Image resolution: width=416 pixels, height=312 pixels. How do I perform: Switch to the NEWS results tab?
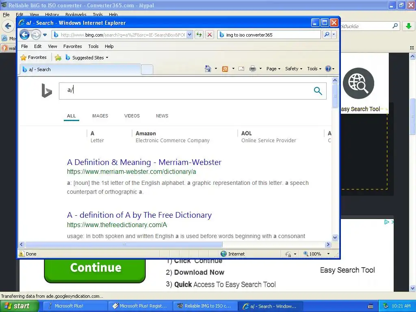point(162,116)
